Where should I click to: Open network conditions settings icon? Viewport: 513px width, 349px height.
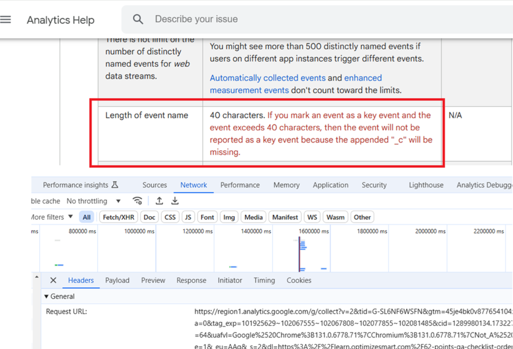click(x=137, y=201)
